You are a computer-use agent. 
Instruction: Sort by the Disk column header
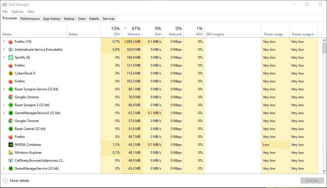click(x=153, y=31)
